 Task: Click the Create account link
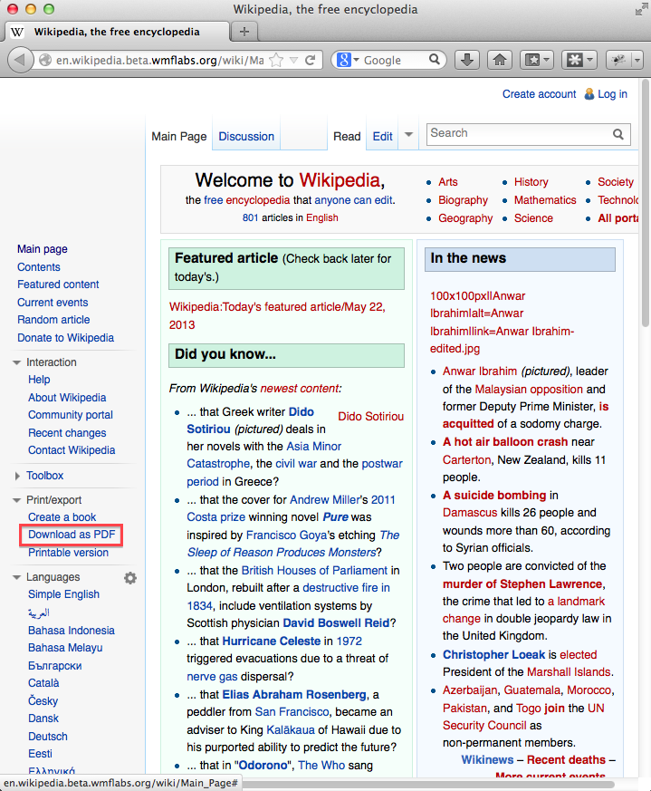(539, 94)
